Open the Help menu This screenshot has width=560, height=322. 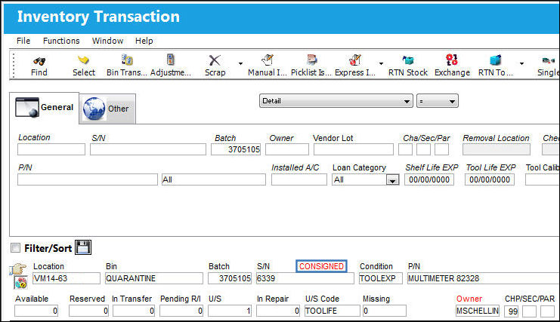tap(144, 41)
